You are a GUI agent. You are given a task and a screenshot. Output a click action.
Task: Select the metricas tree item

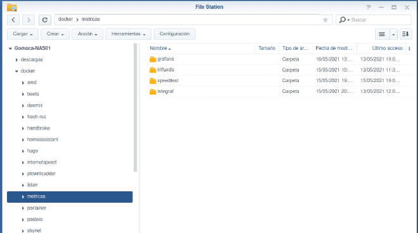coord(70,197)
